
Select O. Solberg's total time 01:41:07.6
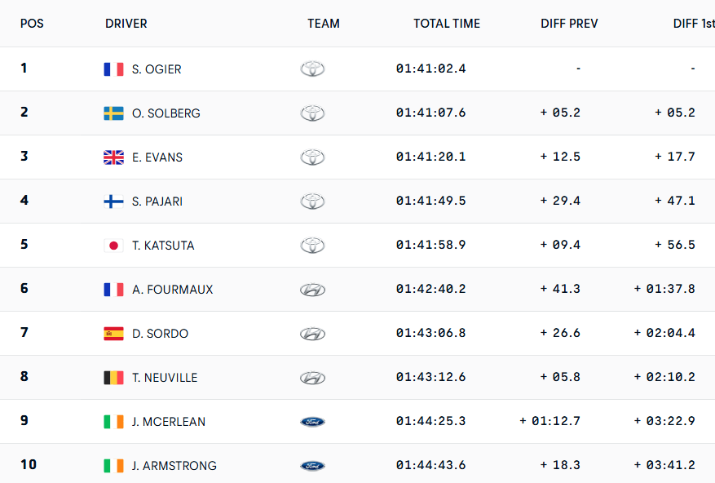point(430,113)
